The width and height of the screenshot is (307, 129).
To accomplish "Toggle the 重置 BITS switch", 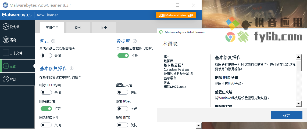I will tap(123, 125).
